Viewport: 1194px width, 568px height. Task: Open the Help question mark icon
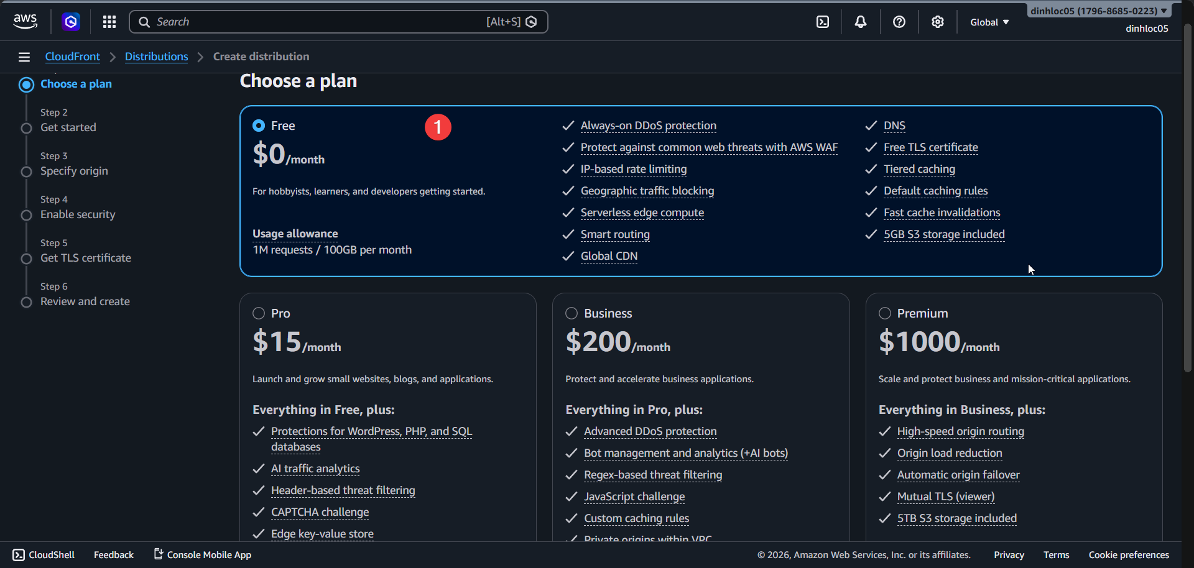899,22
